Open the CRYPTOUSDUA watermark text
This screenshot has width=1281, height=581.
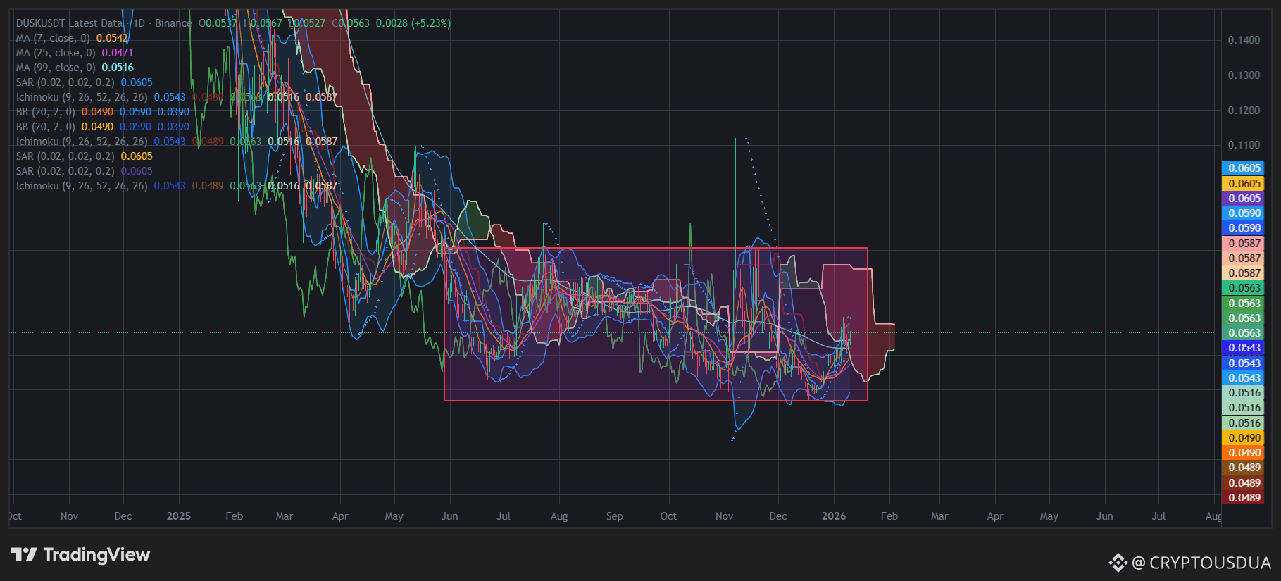pos(1209,563)
